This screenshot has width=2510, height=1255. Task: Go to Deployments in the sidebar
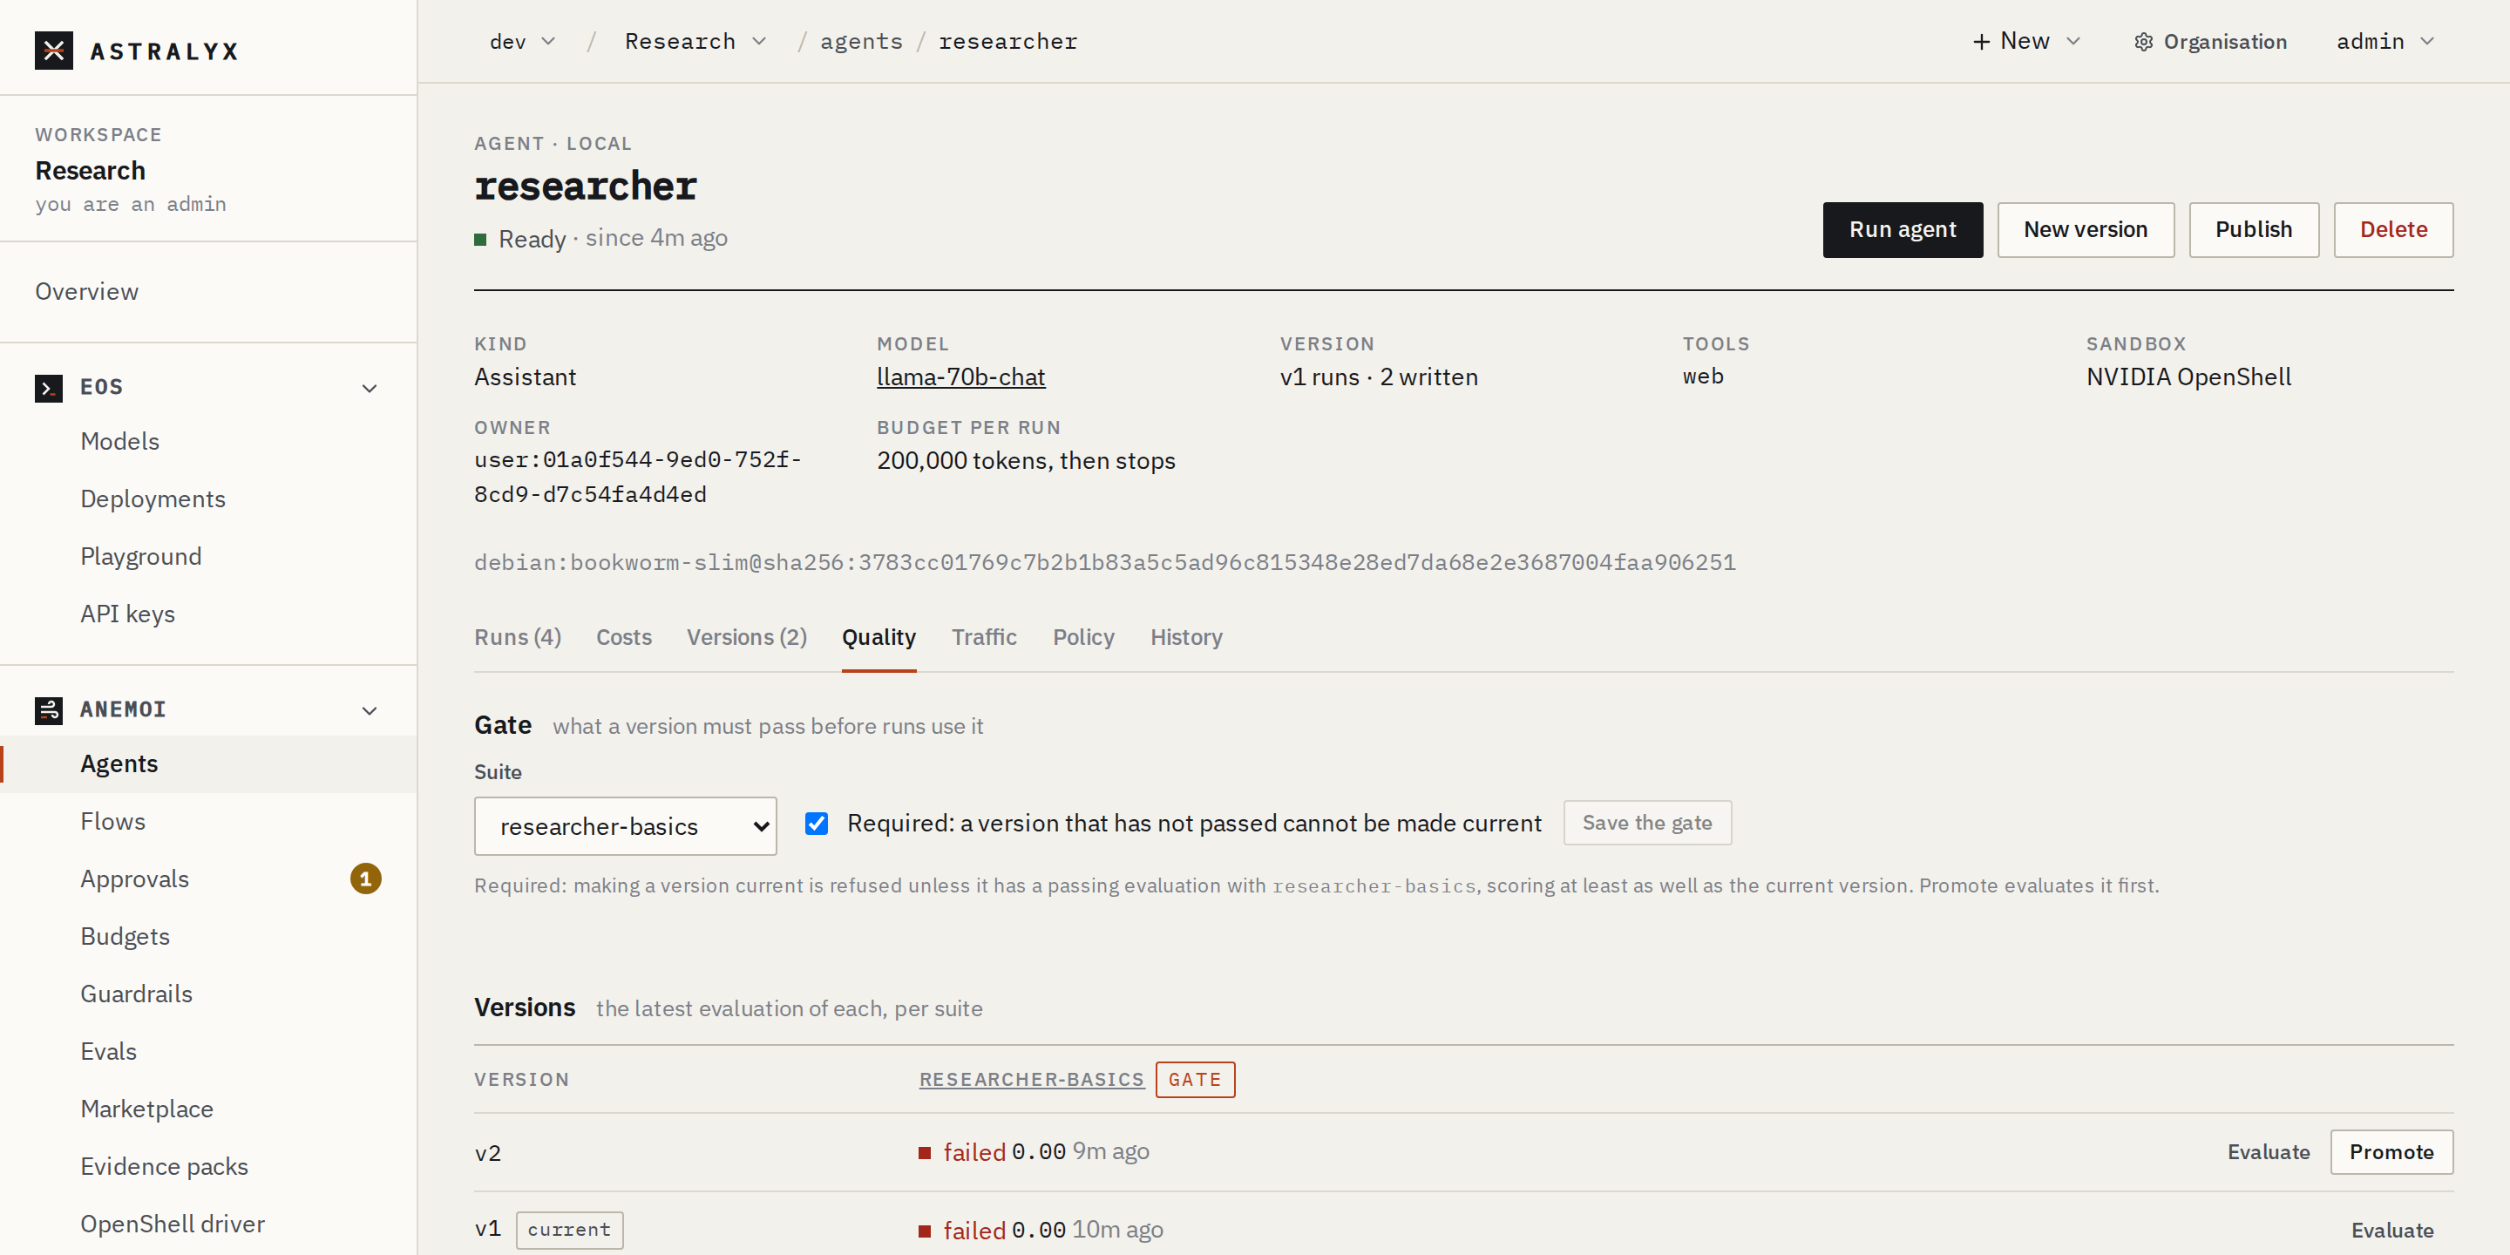coord(153,499)
